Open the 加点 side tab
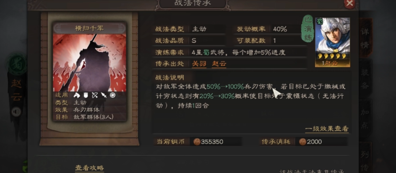396x173 pixels. (365, 118)
